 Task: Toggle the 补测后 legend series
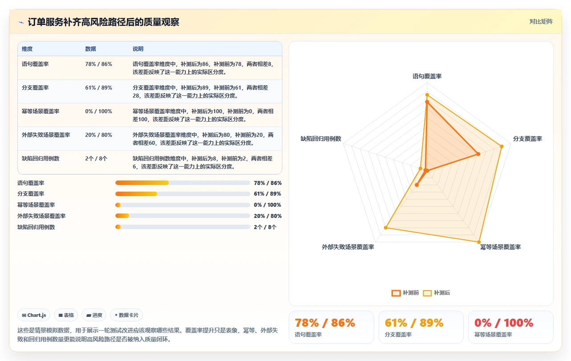click(436, 293)
